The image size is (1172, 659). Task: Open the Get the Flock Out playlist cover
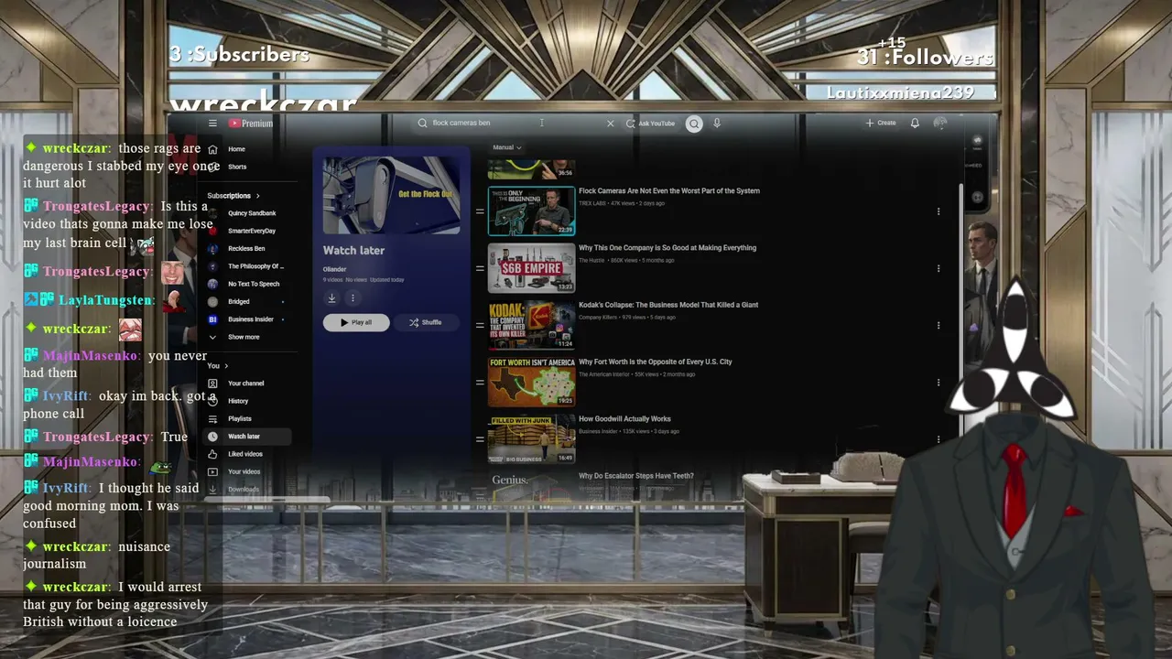coord(391,195)
